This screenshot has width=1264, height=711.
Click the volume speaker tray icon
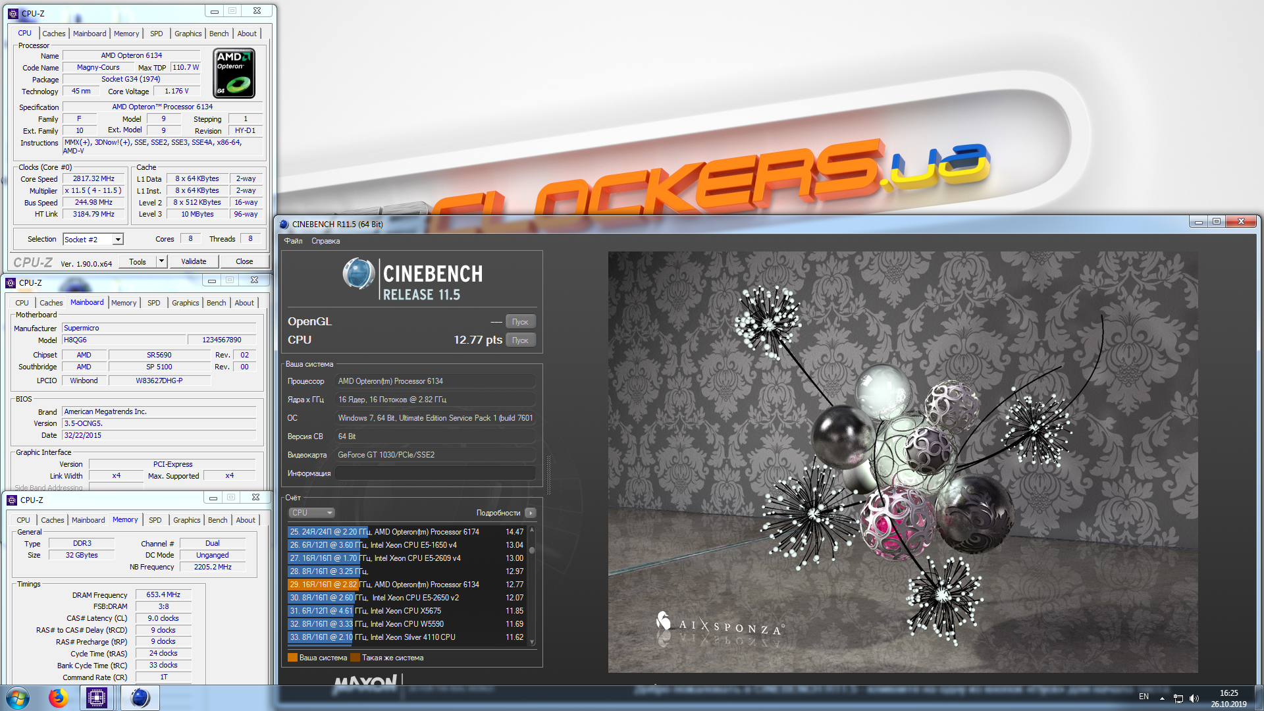(x=1194, y=698)
